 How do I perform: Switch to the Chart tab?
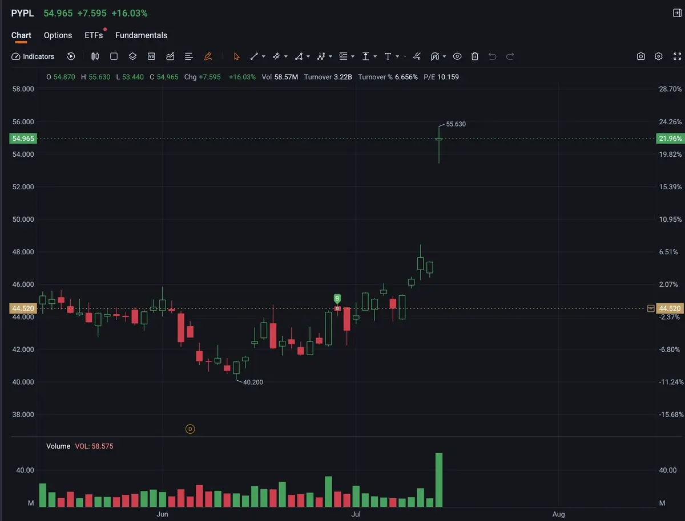(21, 35)
